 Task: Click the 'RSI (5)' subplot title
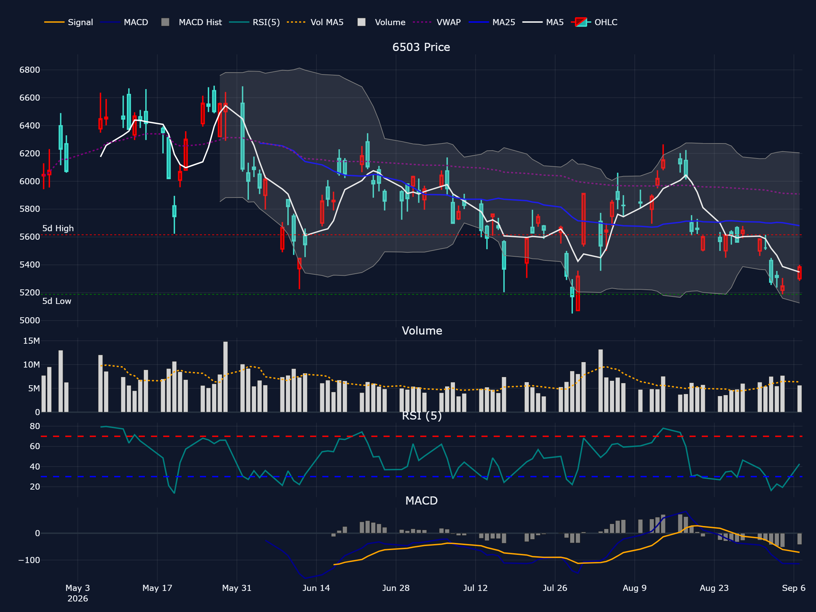tap(422, 416)
